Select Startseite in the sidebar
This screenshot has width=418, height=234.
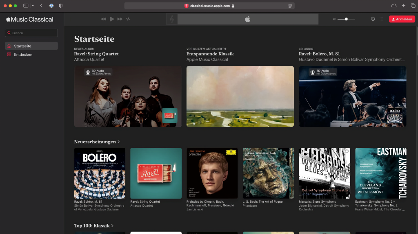(x=31, y=46)
